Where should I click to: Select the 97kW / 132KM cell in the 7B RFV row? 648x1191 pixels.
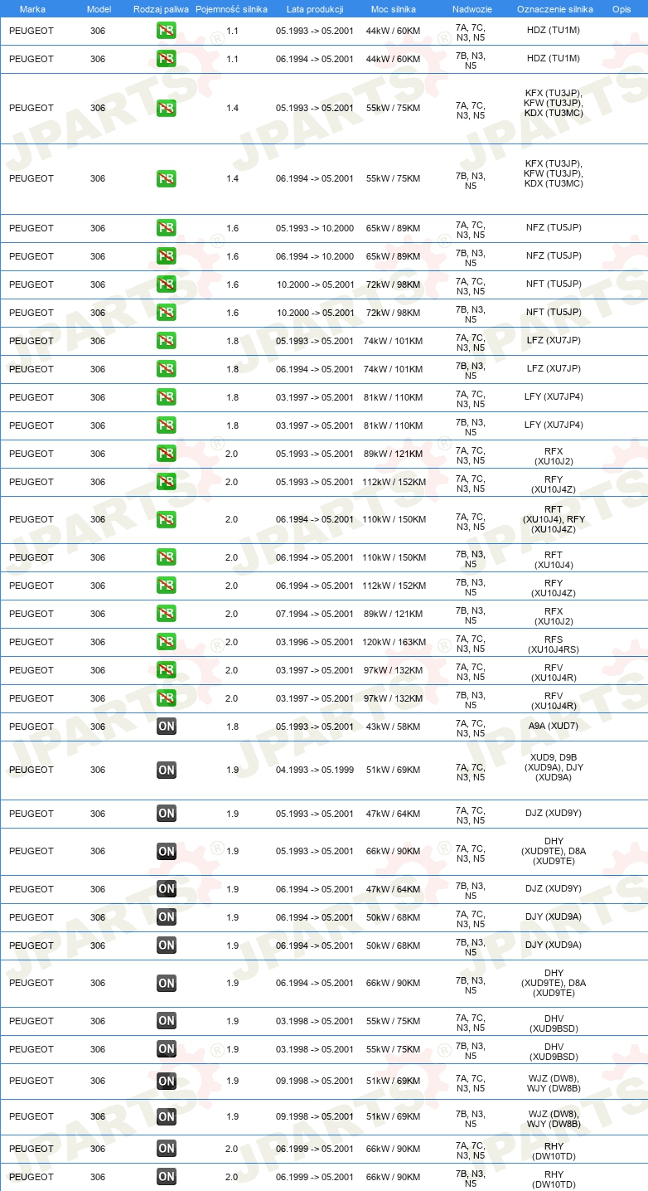click(x=394, y=698)
